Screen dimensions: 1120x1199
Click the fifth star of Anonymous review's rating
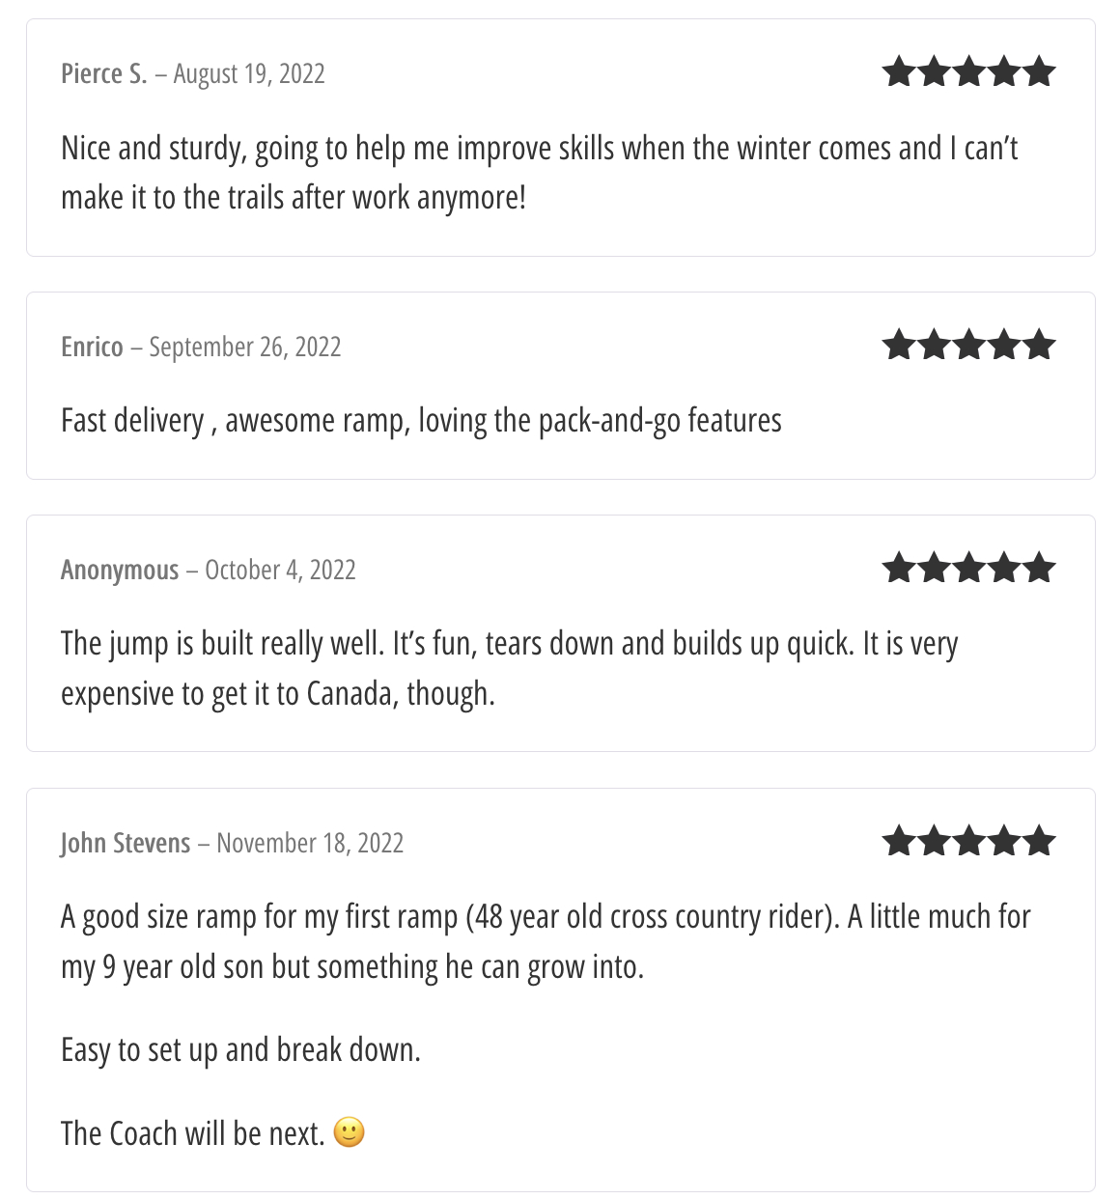click(1040, 569)
